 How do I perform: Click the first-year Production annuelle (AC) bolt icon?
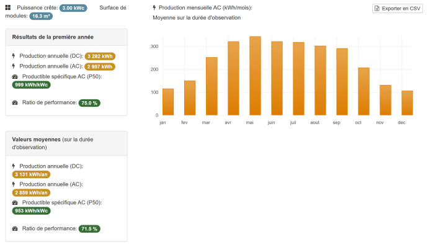14,66
